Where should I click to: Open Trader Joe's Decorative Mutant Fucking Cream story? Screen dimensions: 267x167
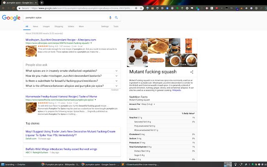(71, 133)
